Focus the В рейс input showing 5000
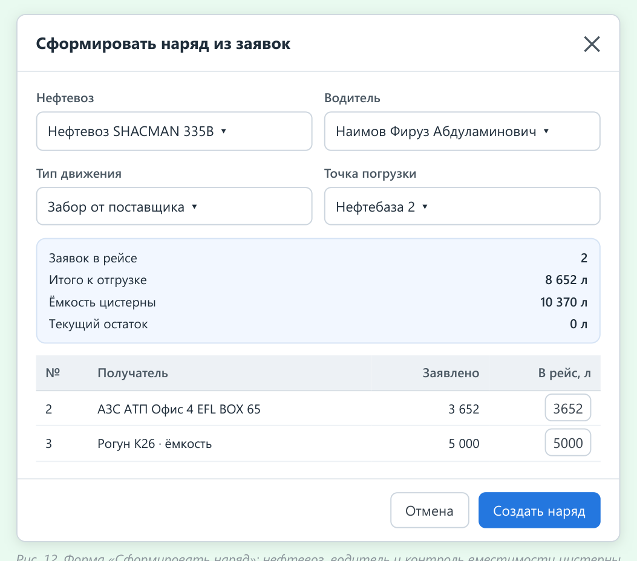 pos(567,443)
